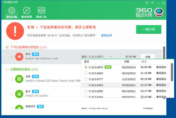Image resolution: width=176 pixels, height=118 pixels.
Task: Click the 兼容 tag next to 显卡
Action: (x=35, y=91)
